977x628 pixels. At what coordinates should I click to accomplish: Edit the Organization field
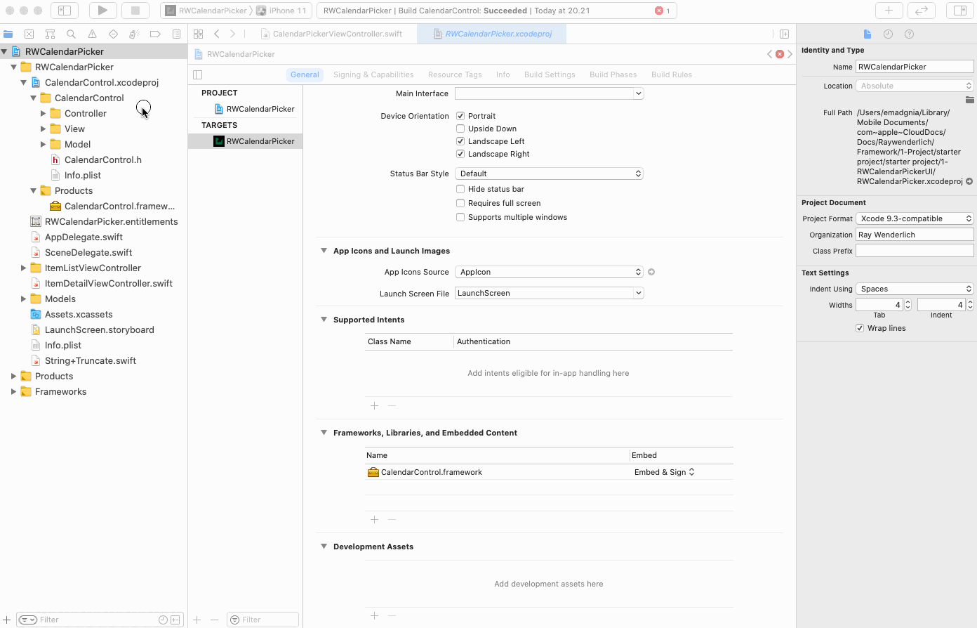coord(915,235)
